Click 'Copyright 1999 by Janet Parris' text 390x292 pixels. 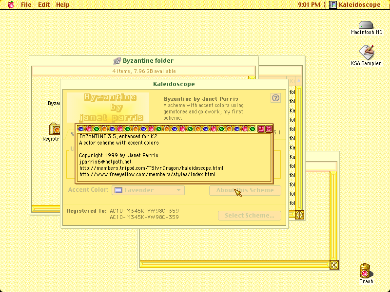118,155
